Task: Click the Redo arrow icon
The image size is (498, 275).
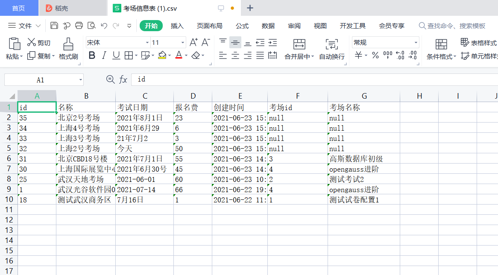Action: 116,26
